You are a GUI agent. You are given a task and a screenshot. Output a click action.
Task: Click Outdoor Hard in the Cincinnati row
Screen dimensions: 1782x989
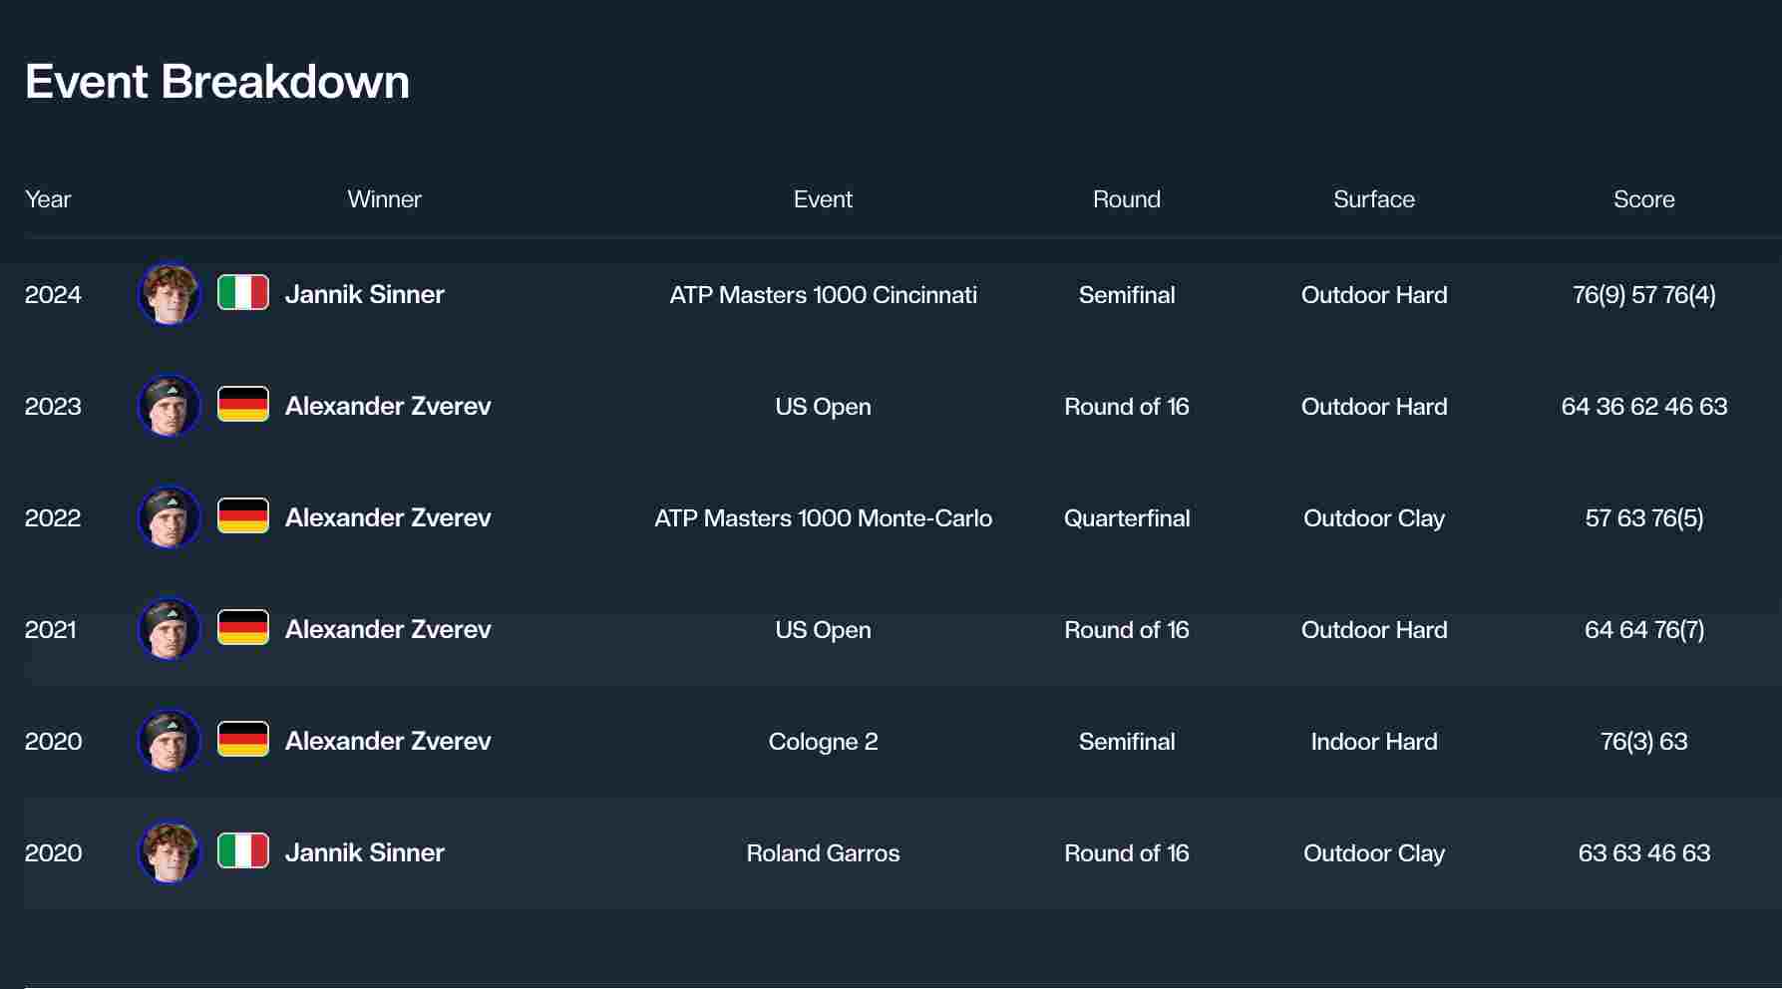tap(1374, 295)
